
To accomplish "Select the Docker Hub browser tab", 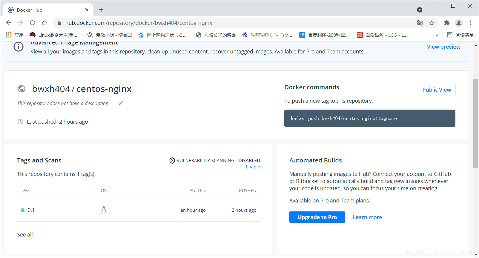I will click(x=48, y=10).
